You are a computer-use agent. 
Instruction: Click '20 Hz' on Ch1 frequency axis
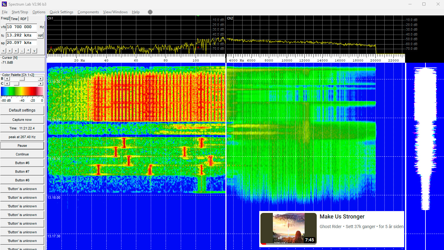(79, 61)
